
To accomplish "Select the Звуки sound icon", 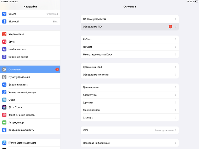I will point(4,42).
